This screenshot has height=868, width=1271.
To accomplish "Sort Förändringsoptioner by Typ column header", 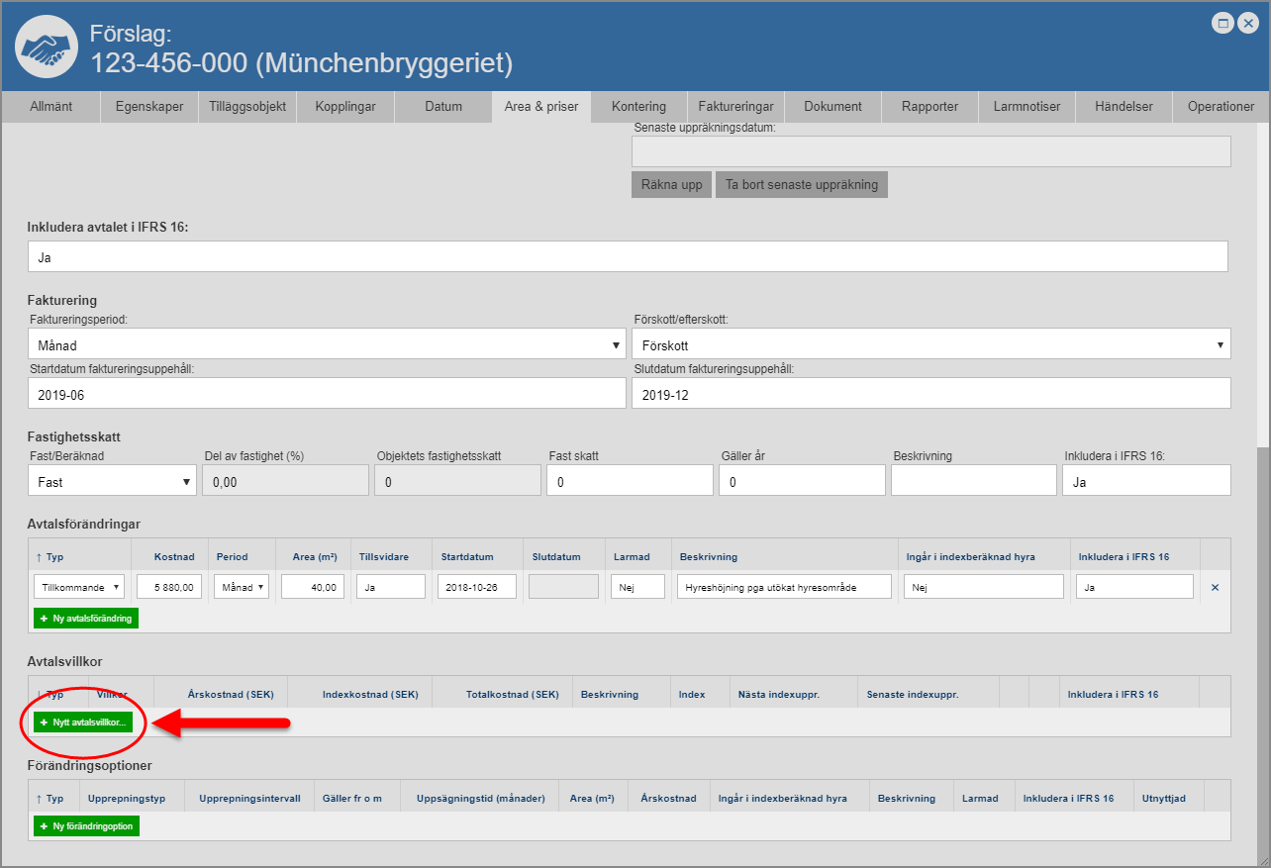I will point(50,798).
